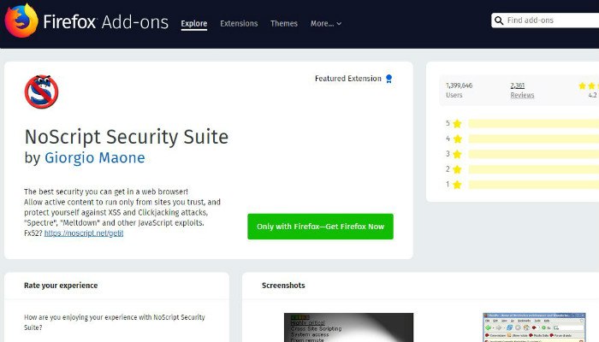Click the 4-star rating star icon
The image size is (599, 342).
tap(457, 139)
